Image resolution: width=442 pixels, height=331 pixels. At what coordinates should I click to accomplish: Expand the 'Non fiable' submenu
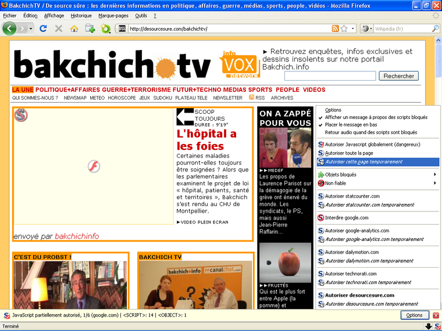pyautogui.click(x=377, y=184)
